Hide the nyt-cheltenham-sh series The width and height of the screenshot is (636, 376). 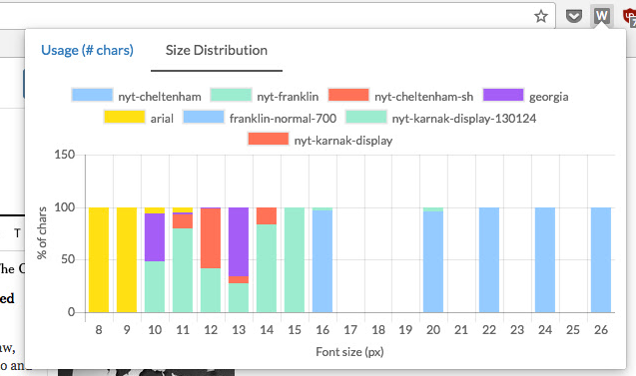[x=400, y=96]
